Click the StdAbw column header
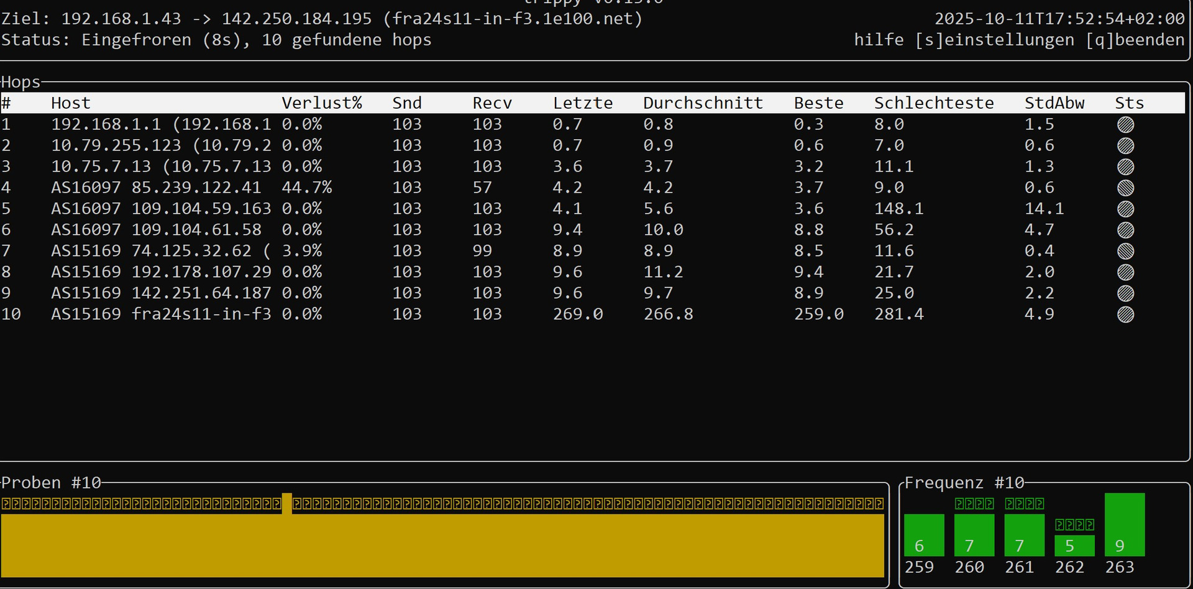Screen dimensions: 1193x589 1054,103
